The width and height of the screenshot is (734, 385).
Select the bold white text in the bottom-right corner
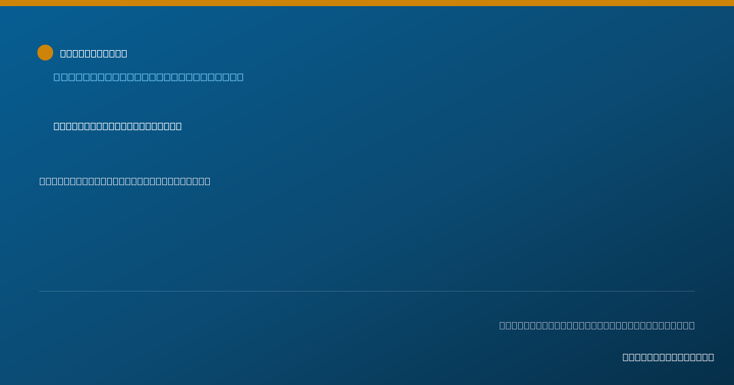668,357
